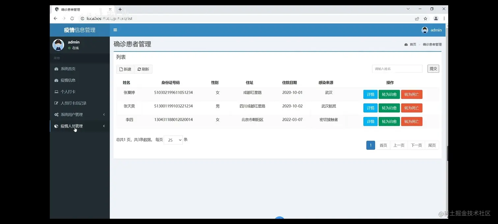The height and width of the screenshot is (224, 498).
Task: Click the share page icon in address bar
Action: pyautogui.click(x=417, y=18)
